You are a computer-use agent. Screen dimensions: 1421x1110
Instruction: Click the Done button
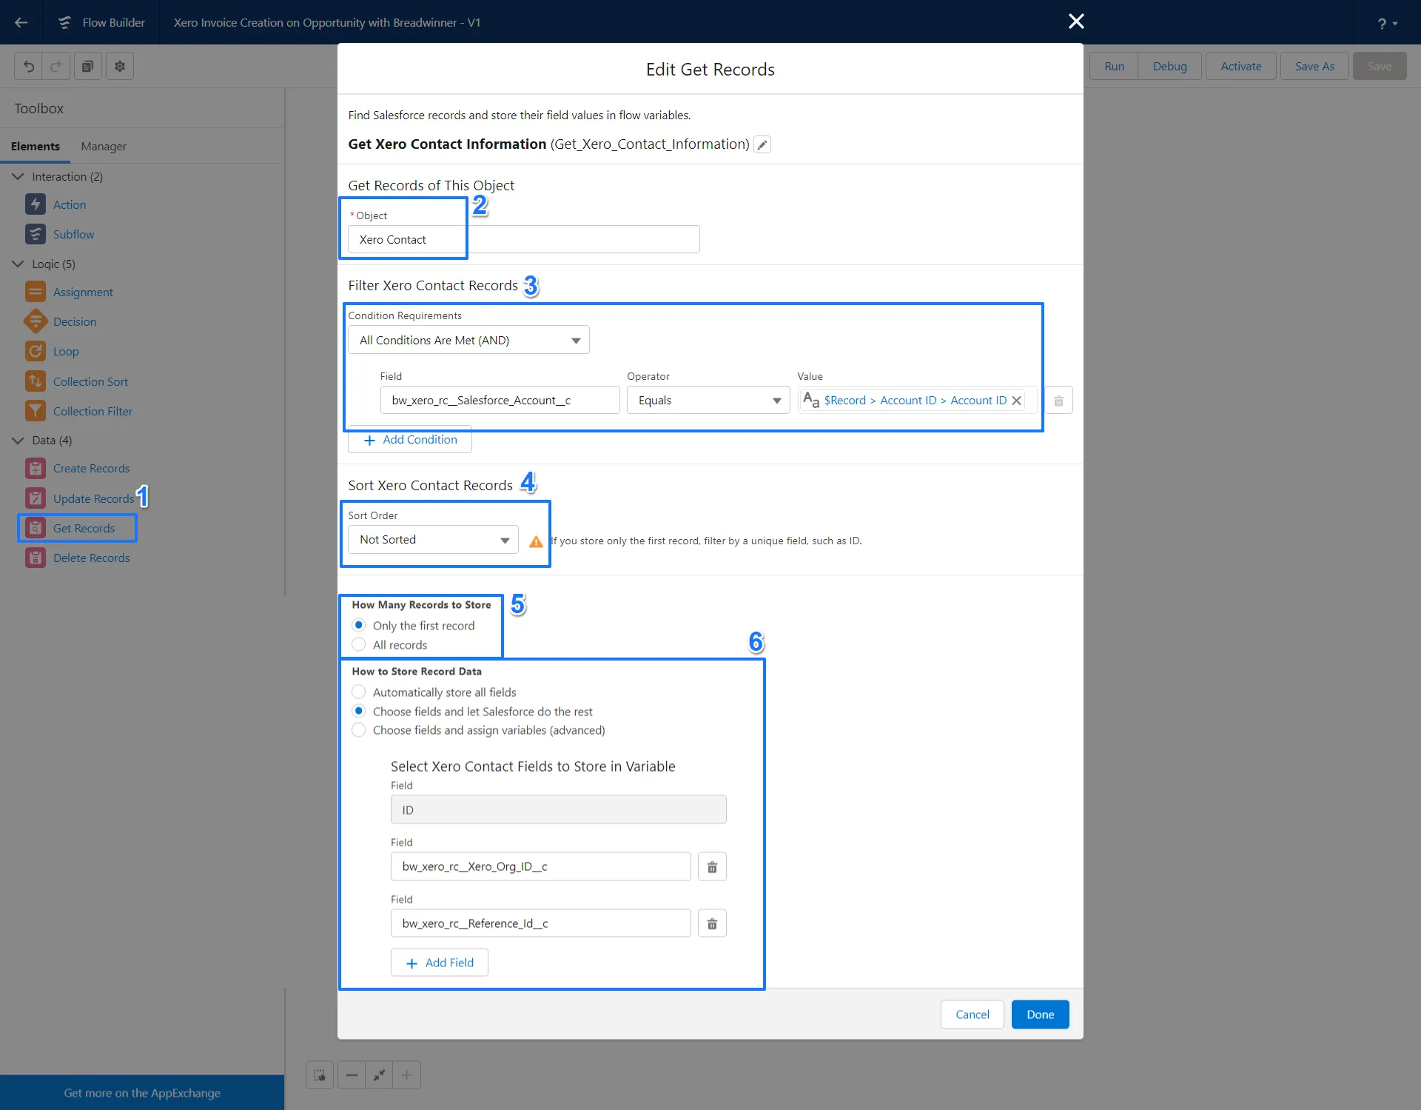(1040, 1014)
